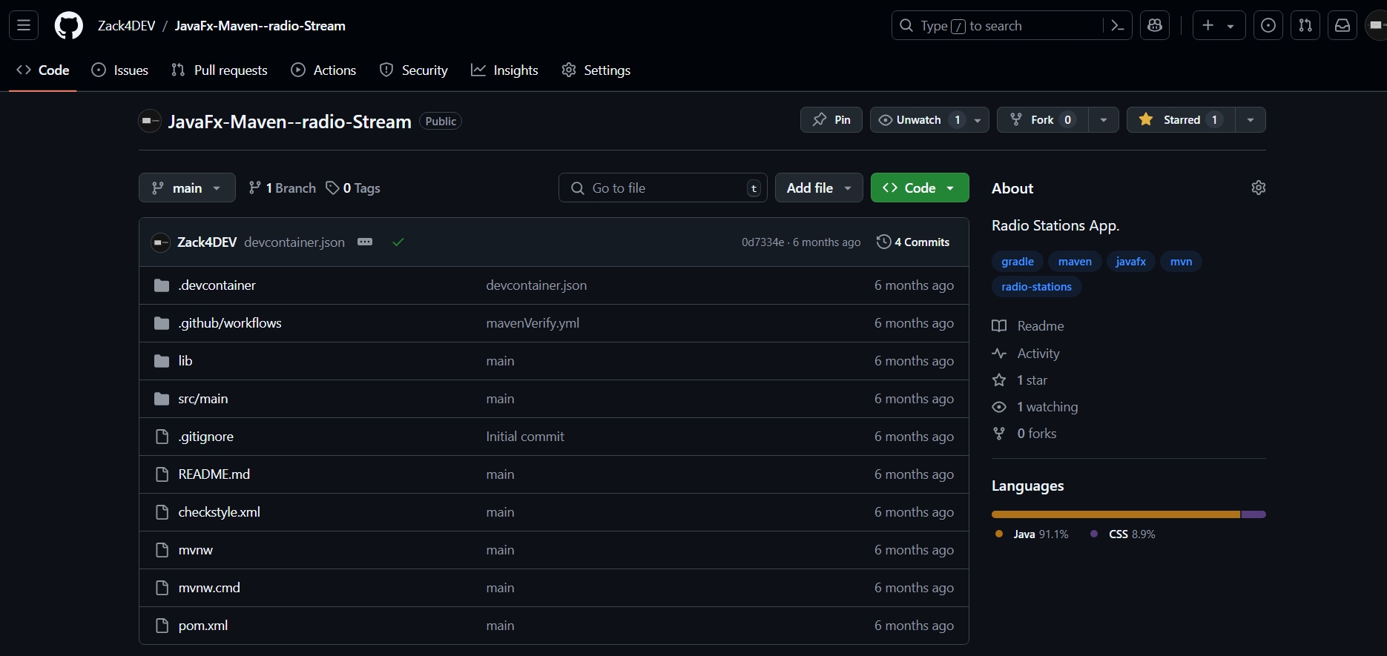Click the branch icon beside 1 Branch
Image resolution: width=1387 pixels, height=656 pixels.
coord(255,188)
